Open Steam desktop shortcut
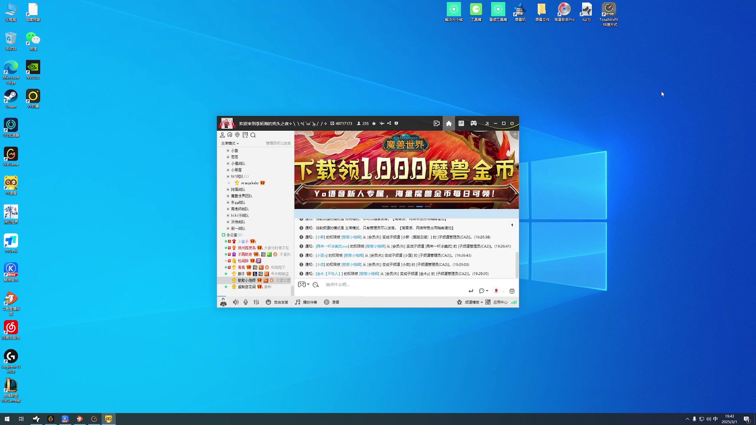756x425 pixels. 11,99
